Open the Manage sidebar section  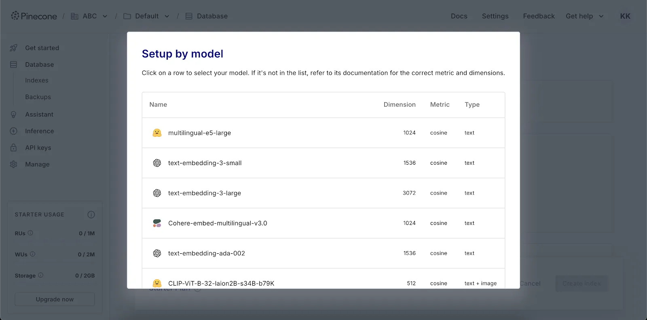(37, 164)
